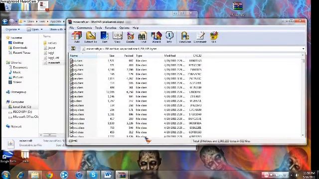The height and width of the screenshot is (179, 319).
Task: Click the AppData breadcrumb in address bar
Action: click(x=55, y=21)
